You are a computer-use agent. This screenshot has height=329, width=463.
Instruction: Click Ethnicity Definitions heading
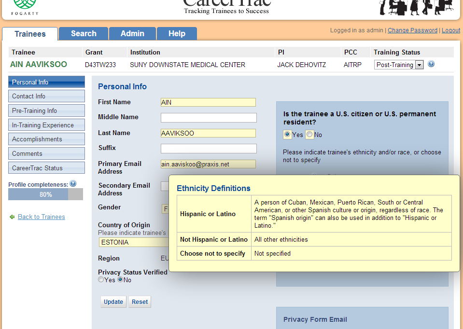pos(213,188)
